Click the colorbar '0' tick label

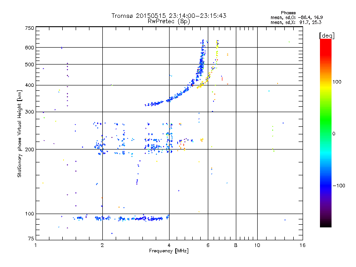[334, 134]
